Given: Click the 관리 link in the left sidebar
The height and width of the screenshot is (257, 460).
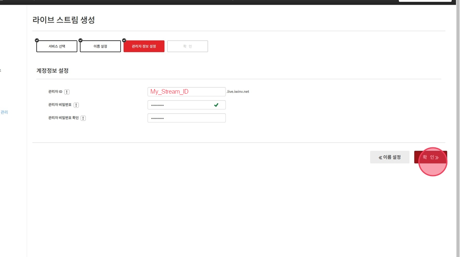Looking at the screenshot, I should [4, 112].
